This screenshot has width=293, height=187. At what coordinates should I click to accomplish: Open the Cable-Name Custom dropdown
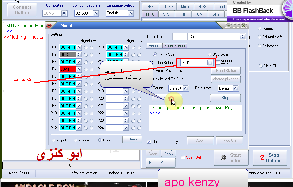pos(242,37)
